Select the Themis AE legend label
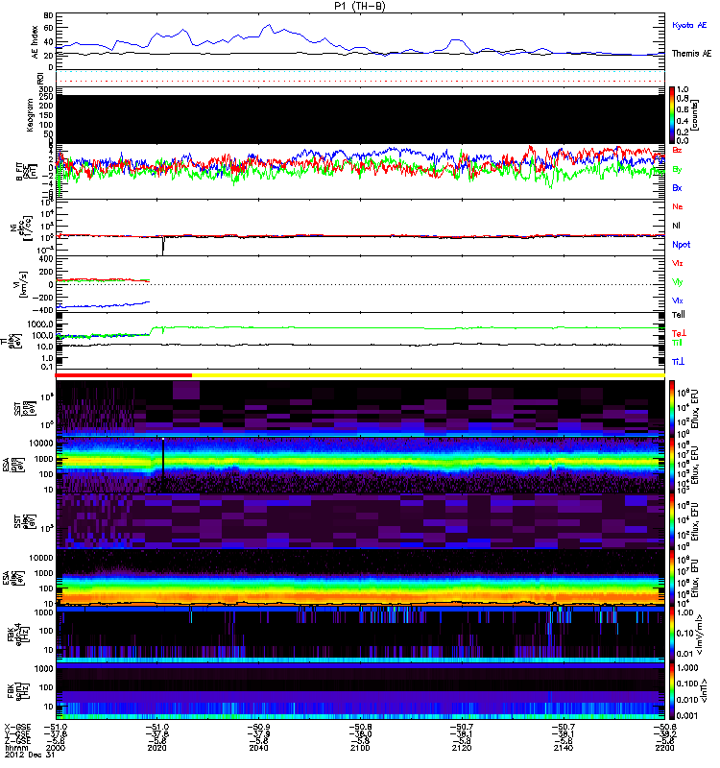The height and width of the screenshot is (768, 720). click(691, 54)
